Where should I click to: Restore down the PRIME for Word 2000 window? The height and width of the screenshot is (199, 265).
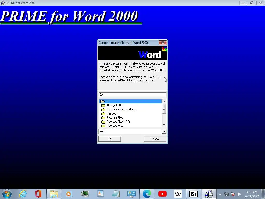252,3
